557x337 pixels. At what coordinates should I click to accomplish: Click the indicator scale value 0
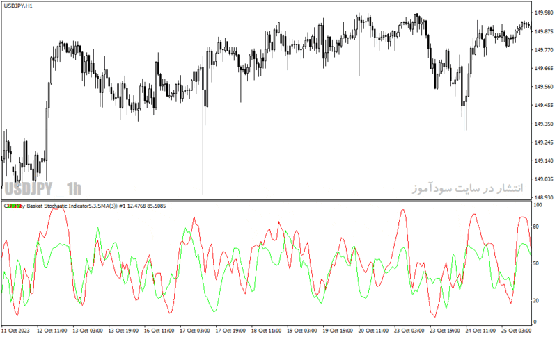tap(535, 322)
